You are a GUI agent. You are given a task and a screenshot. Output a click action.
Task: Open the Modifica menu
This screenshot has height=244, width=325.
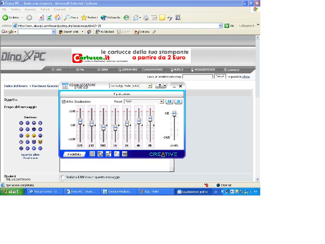pos(16,10)
